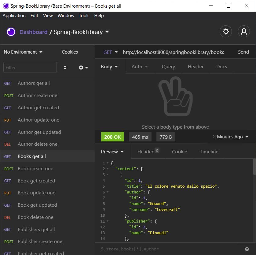Image resolution: width=256 pixels, height=255 pixels.
Task: Open the No Environment dropdown
Action: (23, 52)
